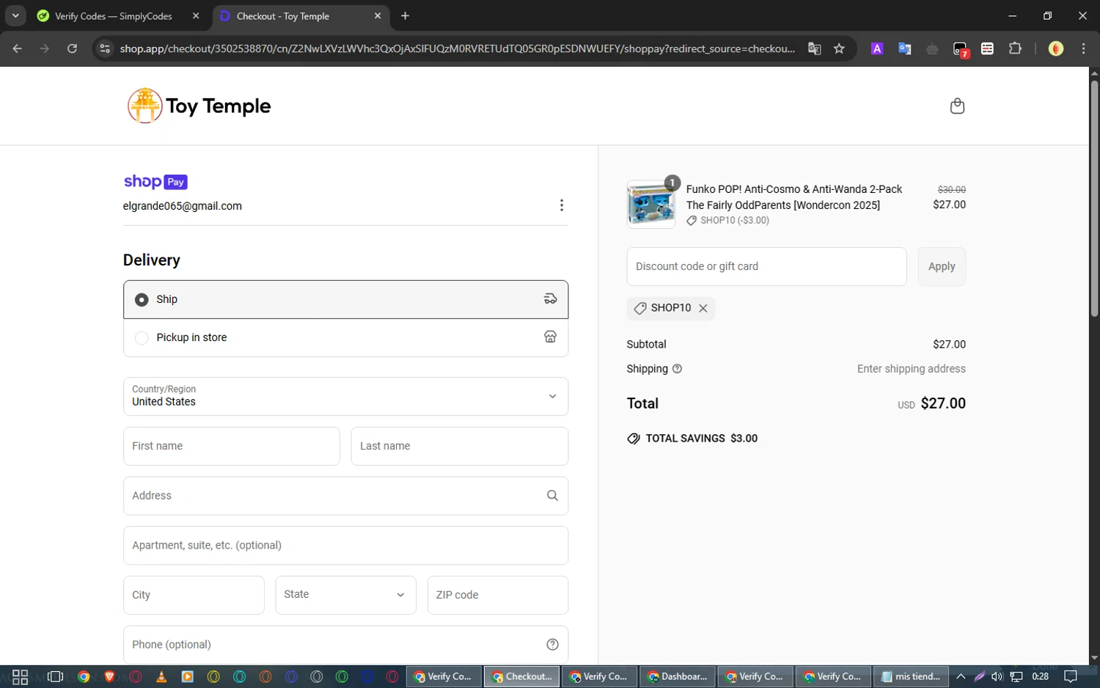Open the Windows Start menu
The image size is (1100, 688).
(20, 677)
